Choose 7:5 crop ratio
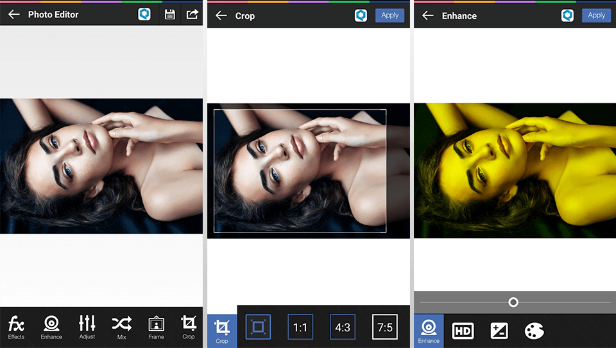The height and width of the screenshot is (348, 616). tap(385, 327)
